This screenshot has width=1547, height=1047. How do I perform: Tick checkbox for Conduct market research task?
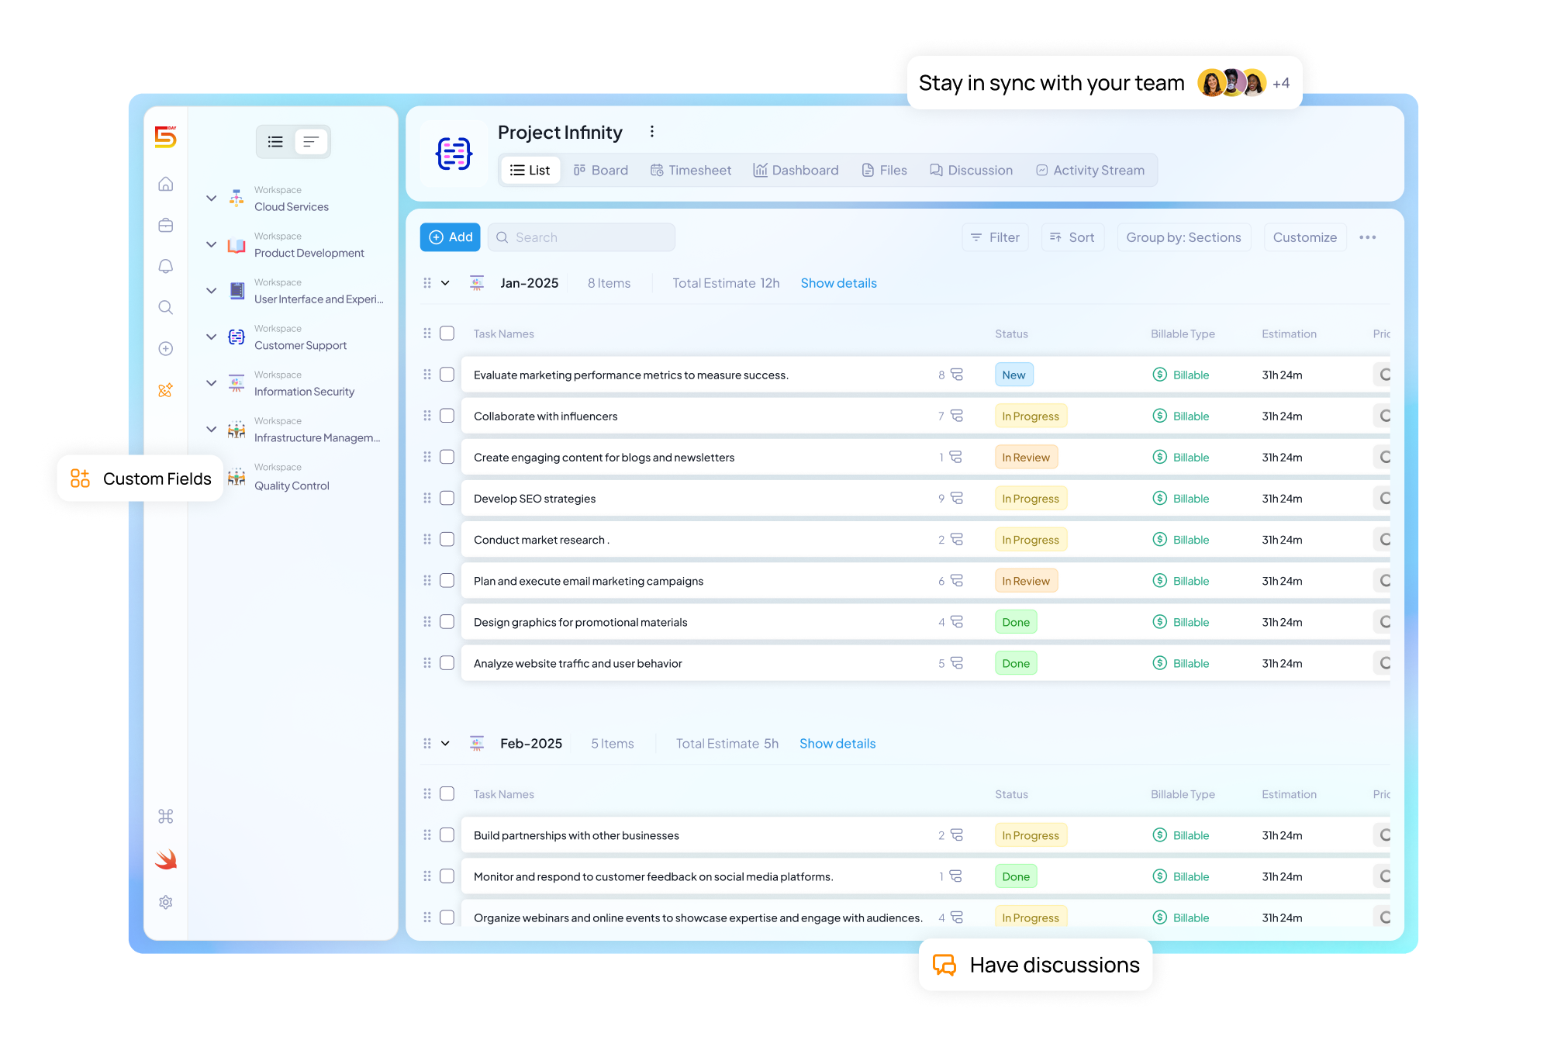pos(447,539)
